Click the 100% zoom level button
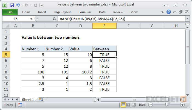The image size is (192, 110). coord(142,105)
